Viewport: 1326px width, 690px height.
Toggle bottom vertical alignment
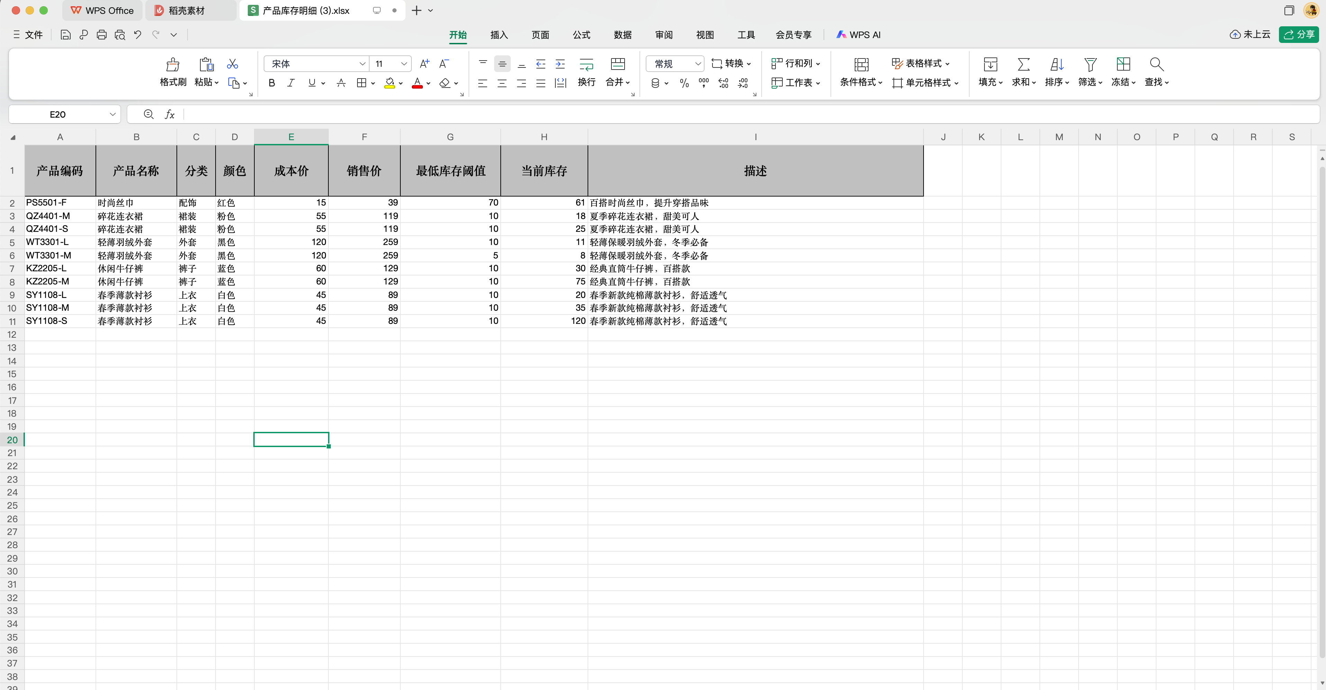521,64
